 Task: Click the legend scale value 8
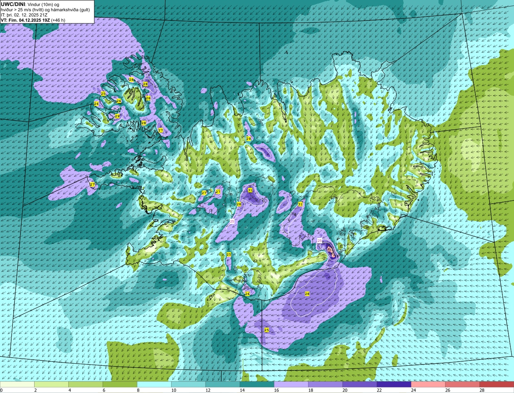tap(138, 390)
